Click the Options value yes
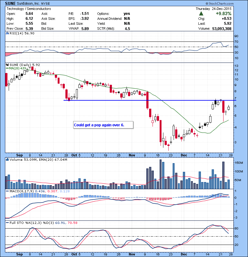The height and width of the screenshot is (257, 248). point(127,14)
